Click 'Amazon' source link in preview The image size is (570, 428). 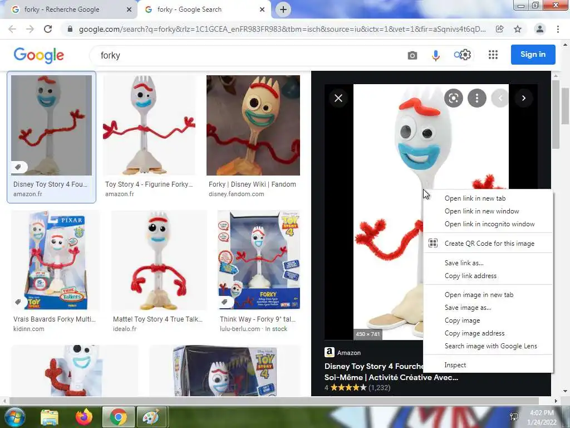click(348, 353)
